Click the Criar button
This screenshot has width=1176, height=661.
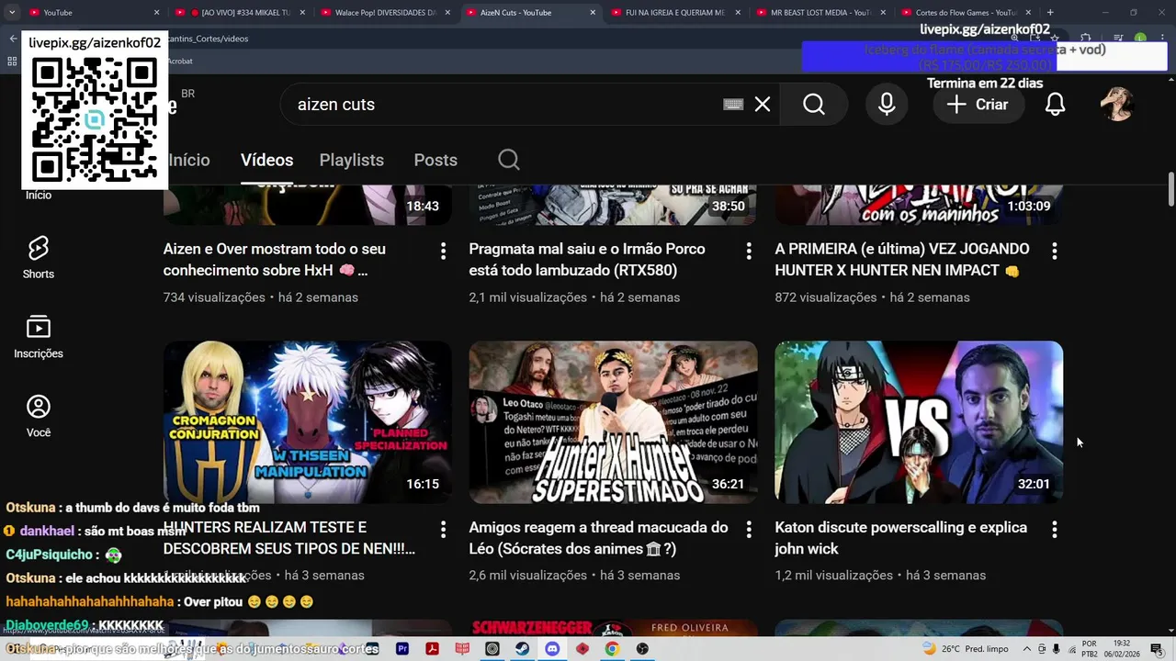978,105
